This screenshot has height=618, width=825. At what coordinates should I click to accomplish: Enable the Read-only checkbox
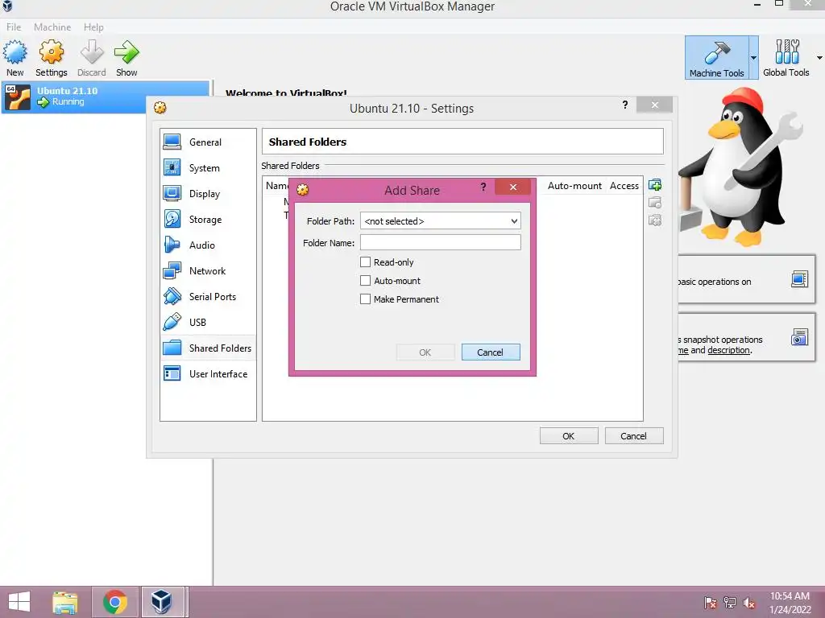click(x=365, y=262)
